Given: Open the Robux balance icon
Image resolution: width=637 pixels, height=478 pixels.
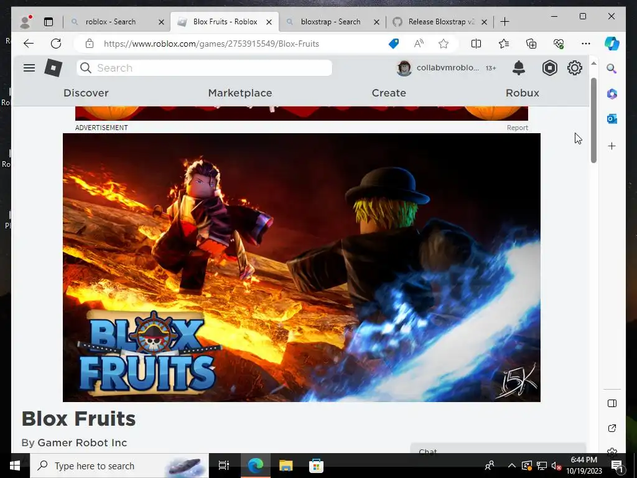Looking at the screenshot, I should [x=549, y=68].
